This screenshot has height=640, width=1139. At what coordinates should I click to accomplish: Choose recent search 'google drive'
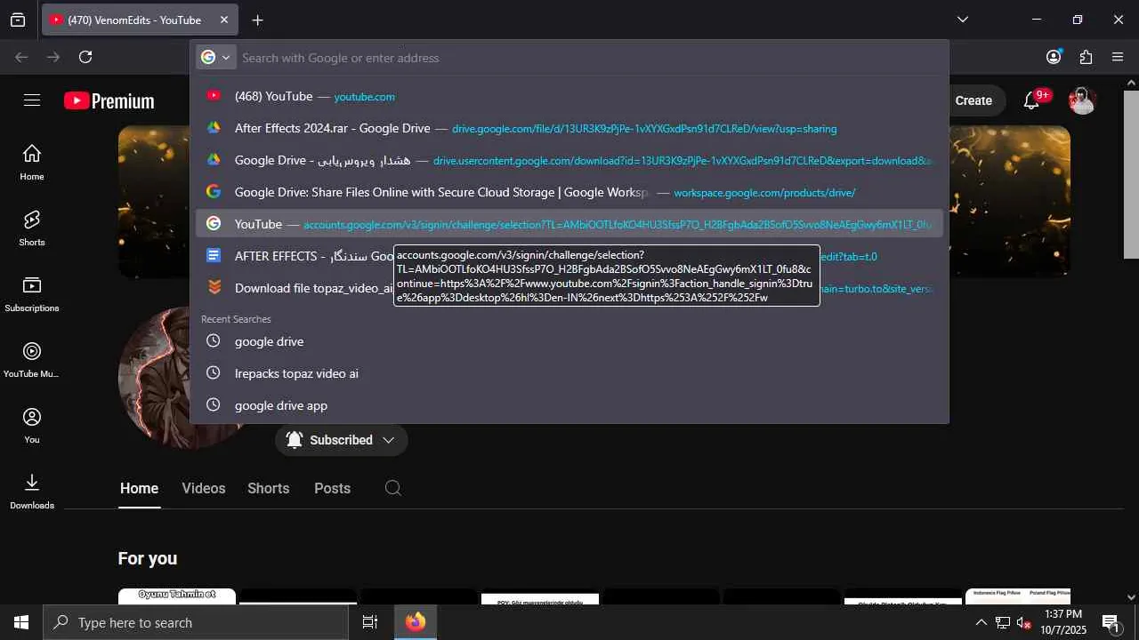(569, 341)
